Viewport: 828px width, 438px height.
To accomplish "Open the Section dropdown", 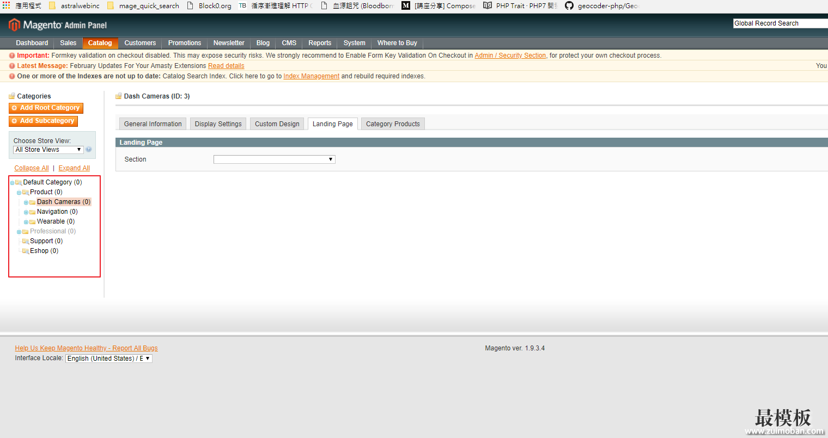I will 274,159.
